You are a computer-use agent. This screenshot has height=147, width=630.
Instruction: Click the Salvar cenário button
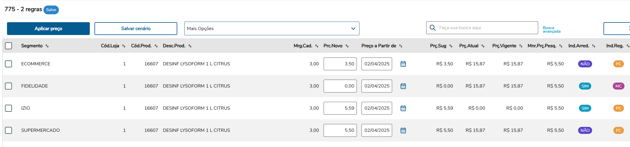click(x=136, y=29)
